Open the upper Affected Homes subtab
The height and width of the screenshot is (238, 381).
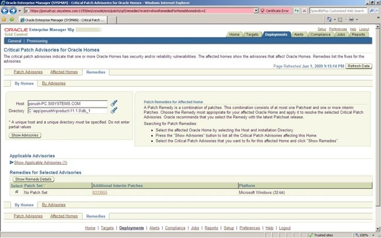click(64, 72)
